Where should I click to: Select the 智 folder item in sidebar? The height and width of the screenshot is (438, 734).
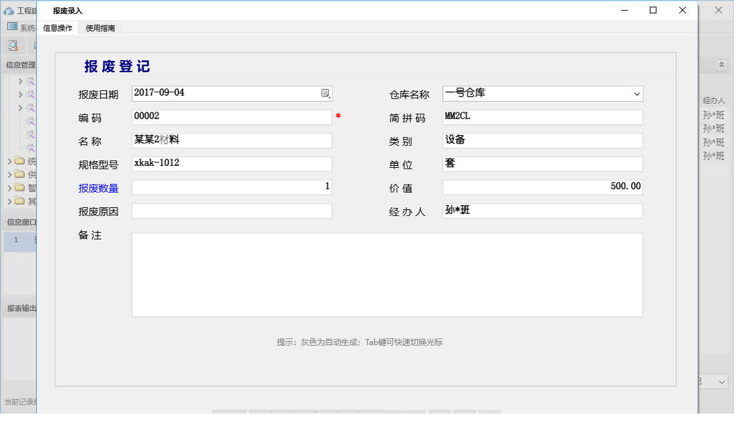(21, 187)
